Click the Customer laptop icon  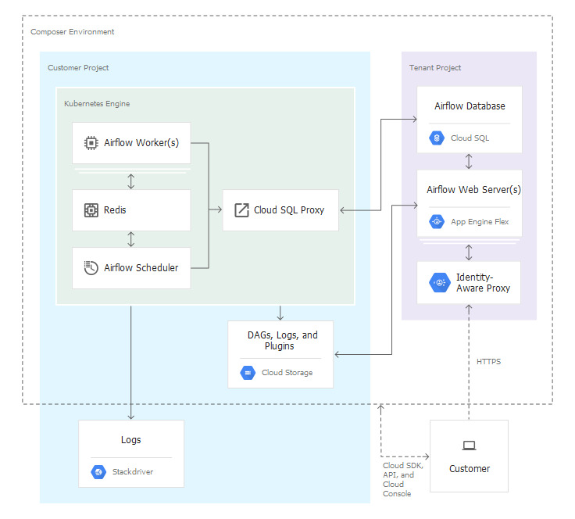pyautogui.click(x=469, y=446)
